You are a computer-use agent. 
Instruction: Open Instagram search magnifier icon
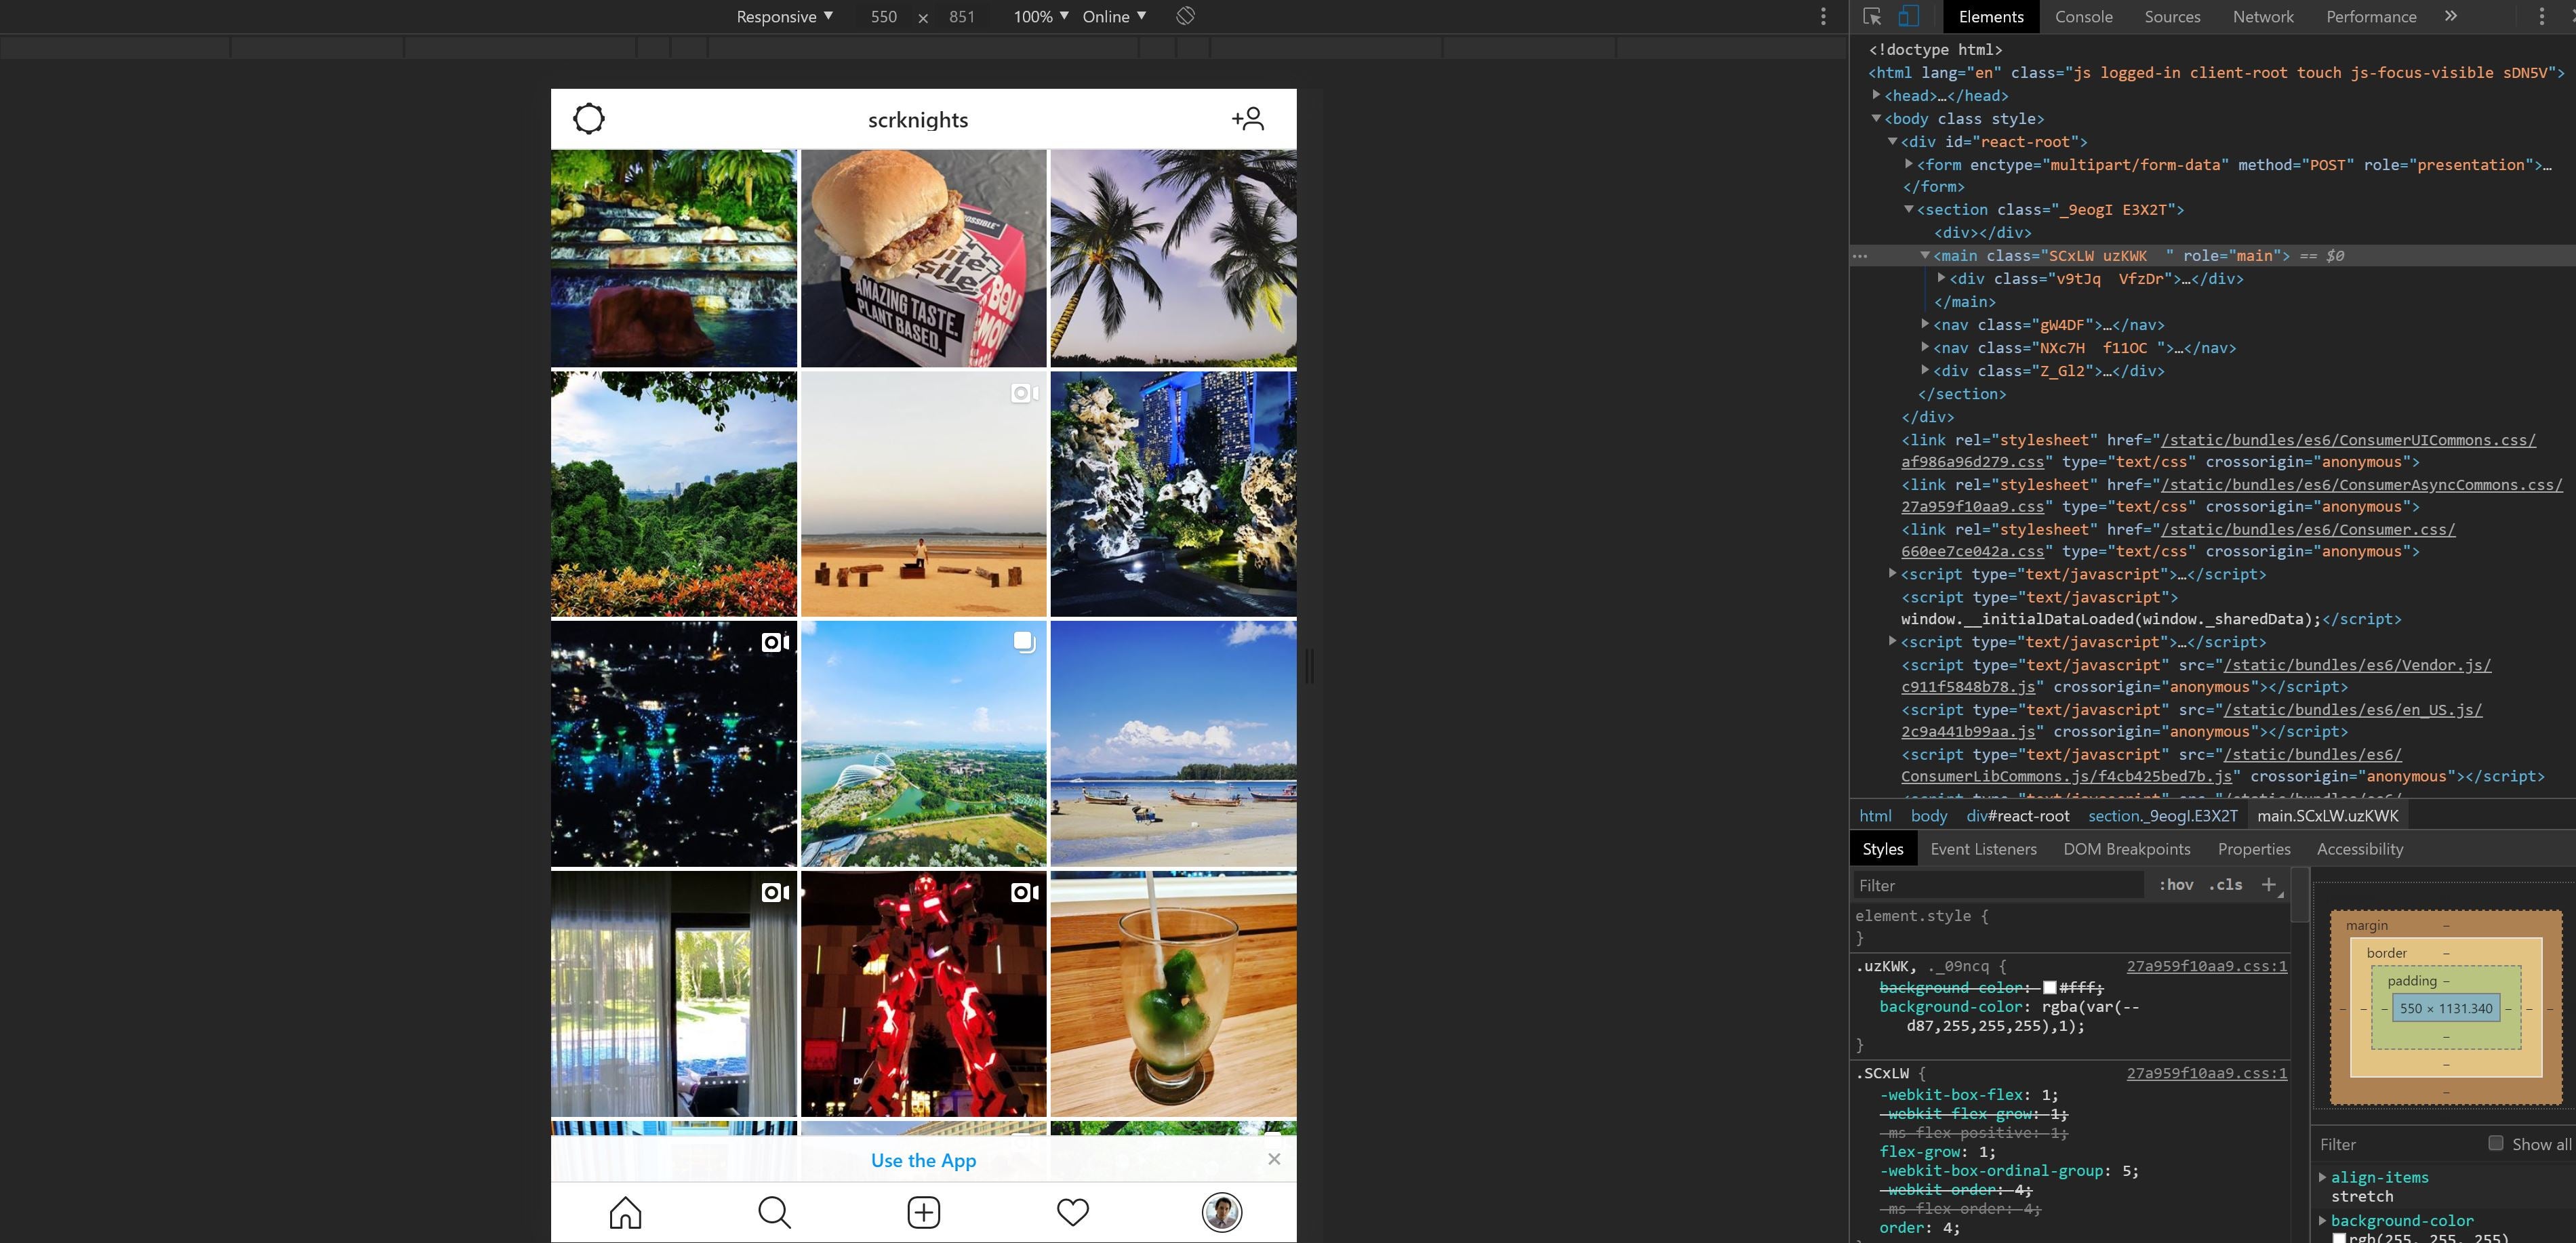tap(774, 1212)
